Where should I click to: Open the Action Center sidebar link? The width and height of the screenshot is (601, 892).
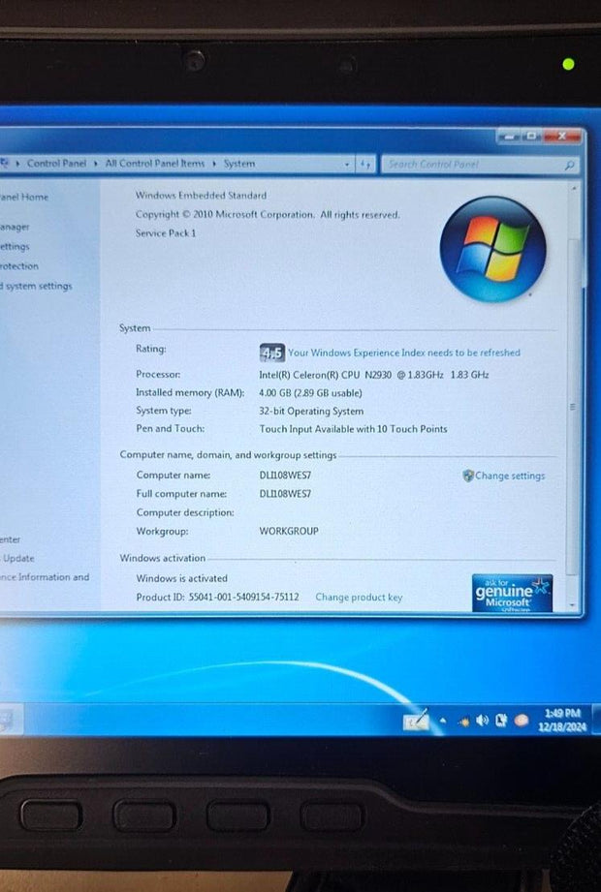(x=11, y=539)
